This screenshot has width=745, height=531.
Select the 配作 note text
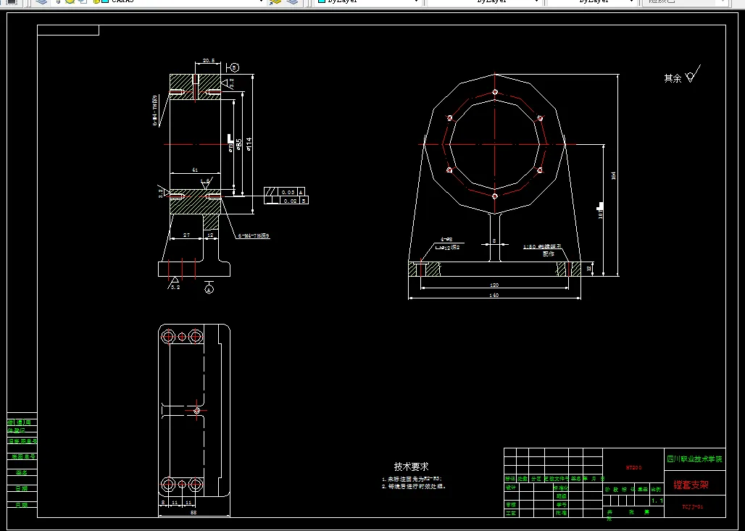(x=549, y=254)
